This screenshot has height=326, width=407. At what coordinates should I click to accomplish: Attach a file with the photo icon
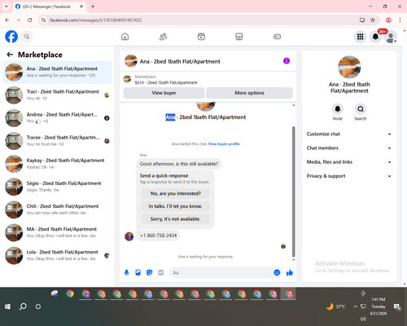point(138,272)
